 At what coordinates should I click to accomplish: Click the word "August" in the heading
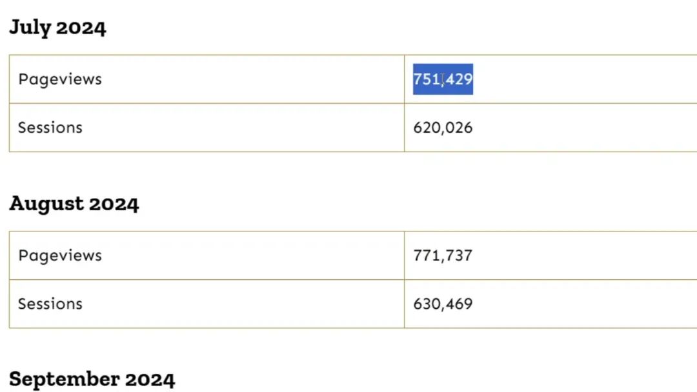click(46, 204)
